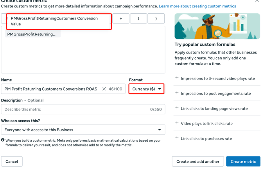The width and height of the screenshot is (262, 169).
Task: Select the PMGrossProfitReturning... formula chip
Action: coord(33,34)
